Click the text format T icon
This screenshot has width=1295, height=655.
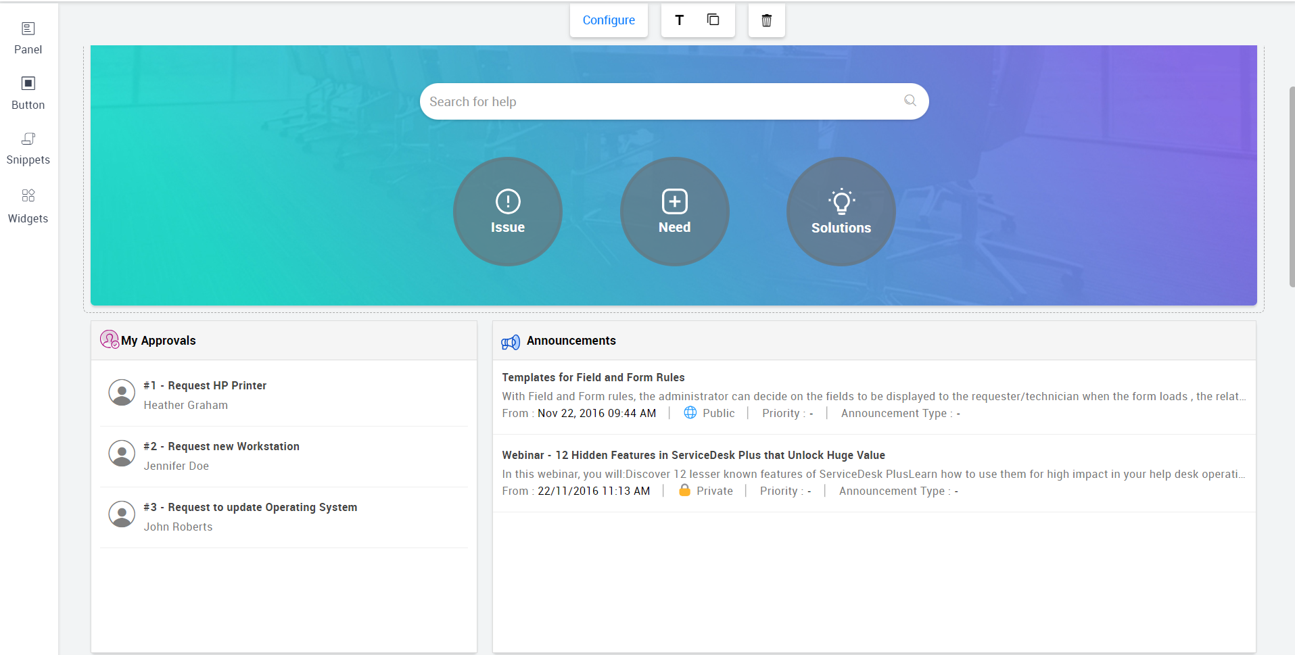click(x=679, y=20)
